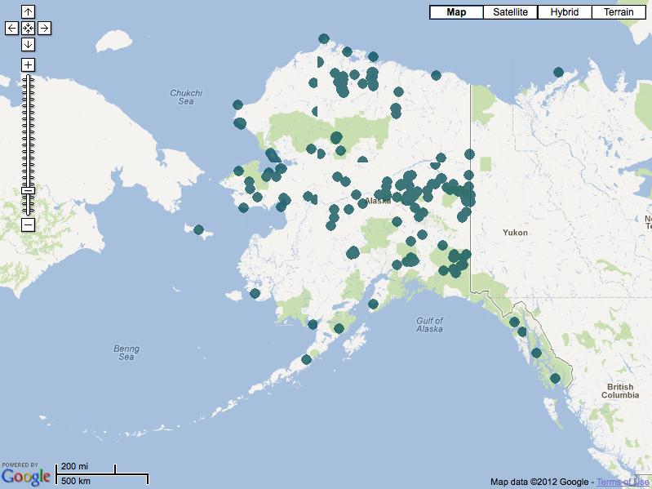This screenshot has height=489, width=652.
Task: Switch to the Map view tab
Action: pos(455,12)
